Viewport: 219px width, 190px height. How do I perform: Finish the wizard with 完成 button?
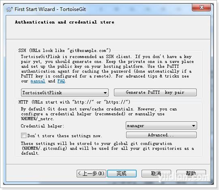[122, 173]
